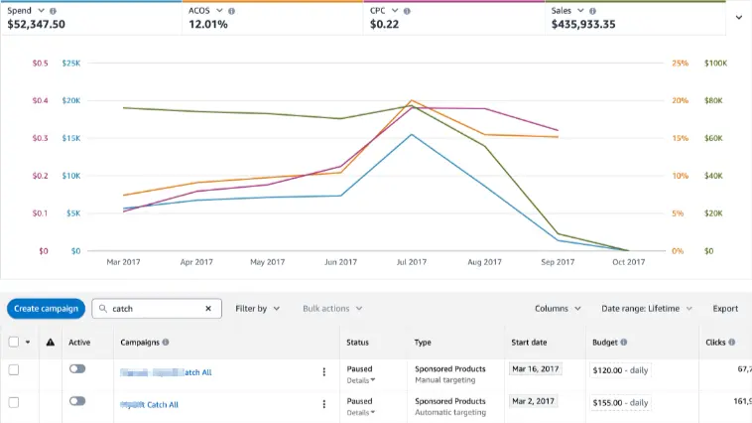Collapse the metrics chart using the right chevron
752x423 pixels.
coord(738,17)
